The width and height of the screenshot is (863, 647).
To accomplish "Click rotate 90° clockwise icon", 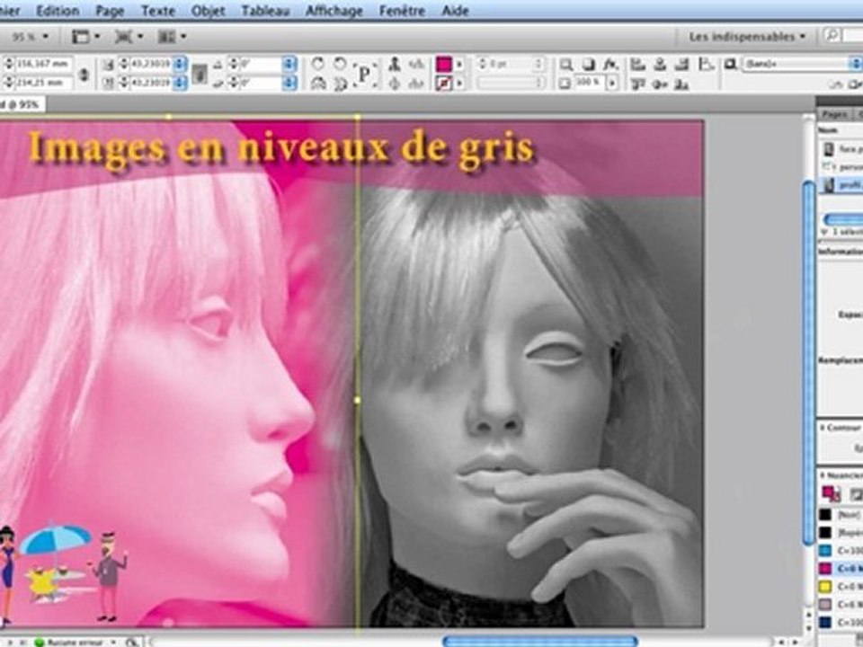I will pyautogui.click(x=317, y=64).
